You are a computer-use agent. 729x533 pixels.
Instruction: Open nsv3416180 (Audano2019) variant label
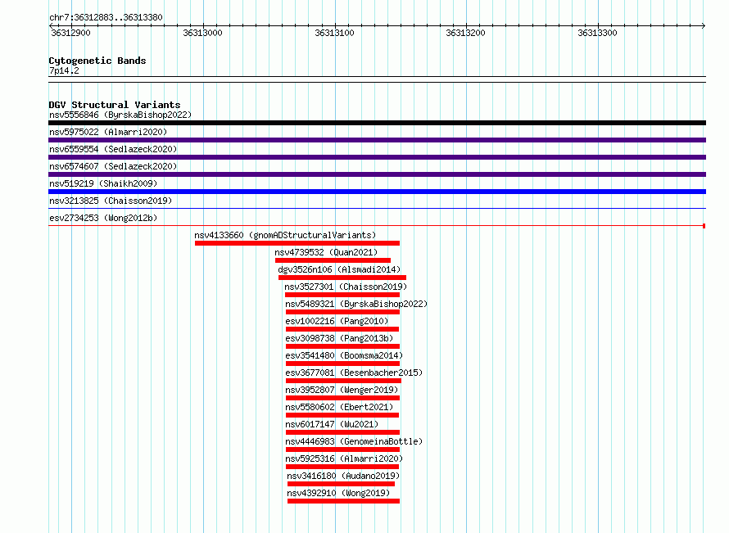click(x=343, y=476)
